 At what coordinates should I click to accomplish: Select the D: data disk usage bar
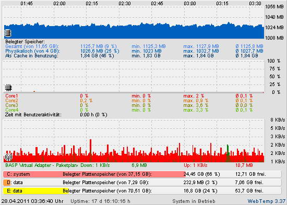pos(142,183)
